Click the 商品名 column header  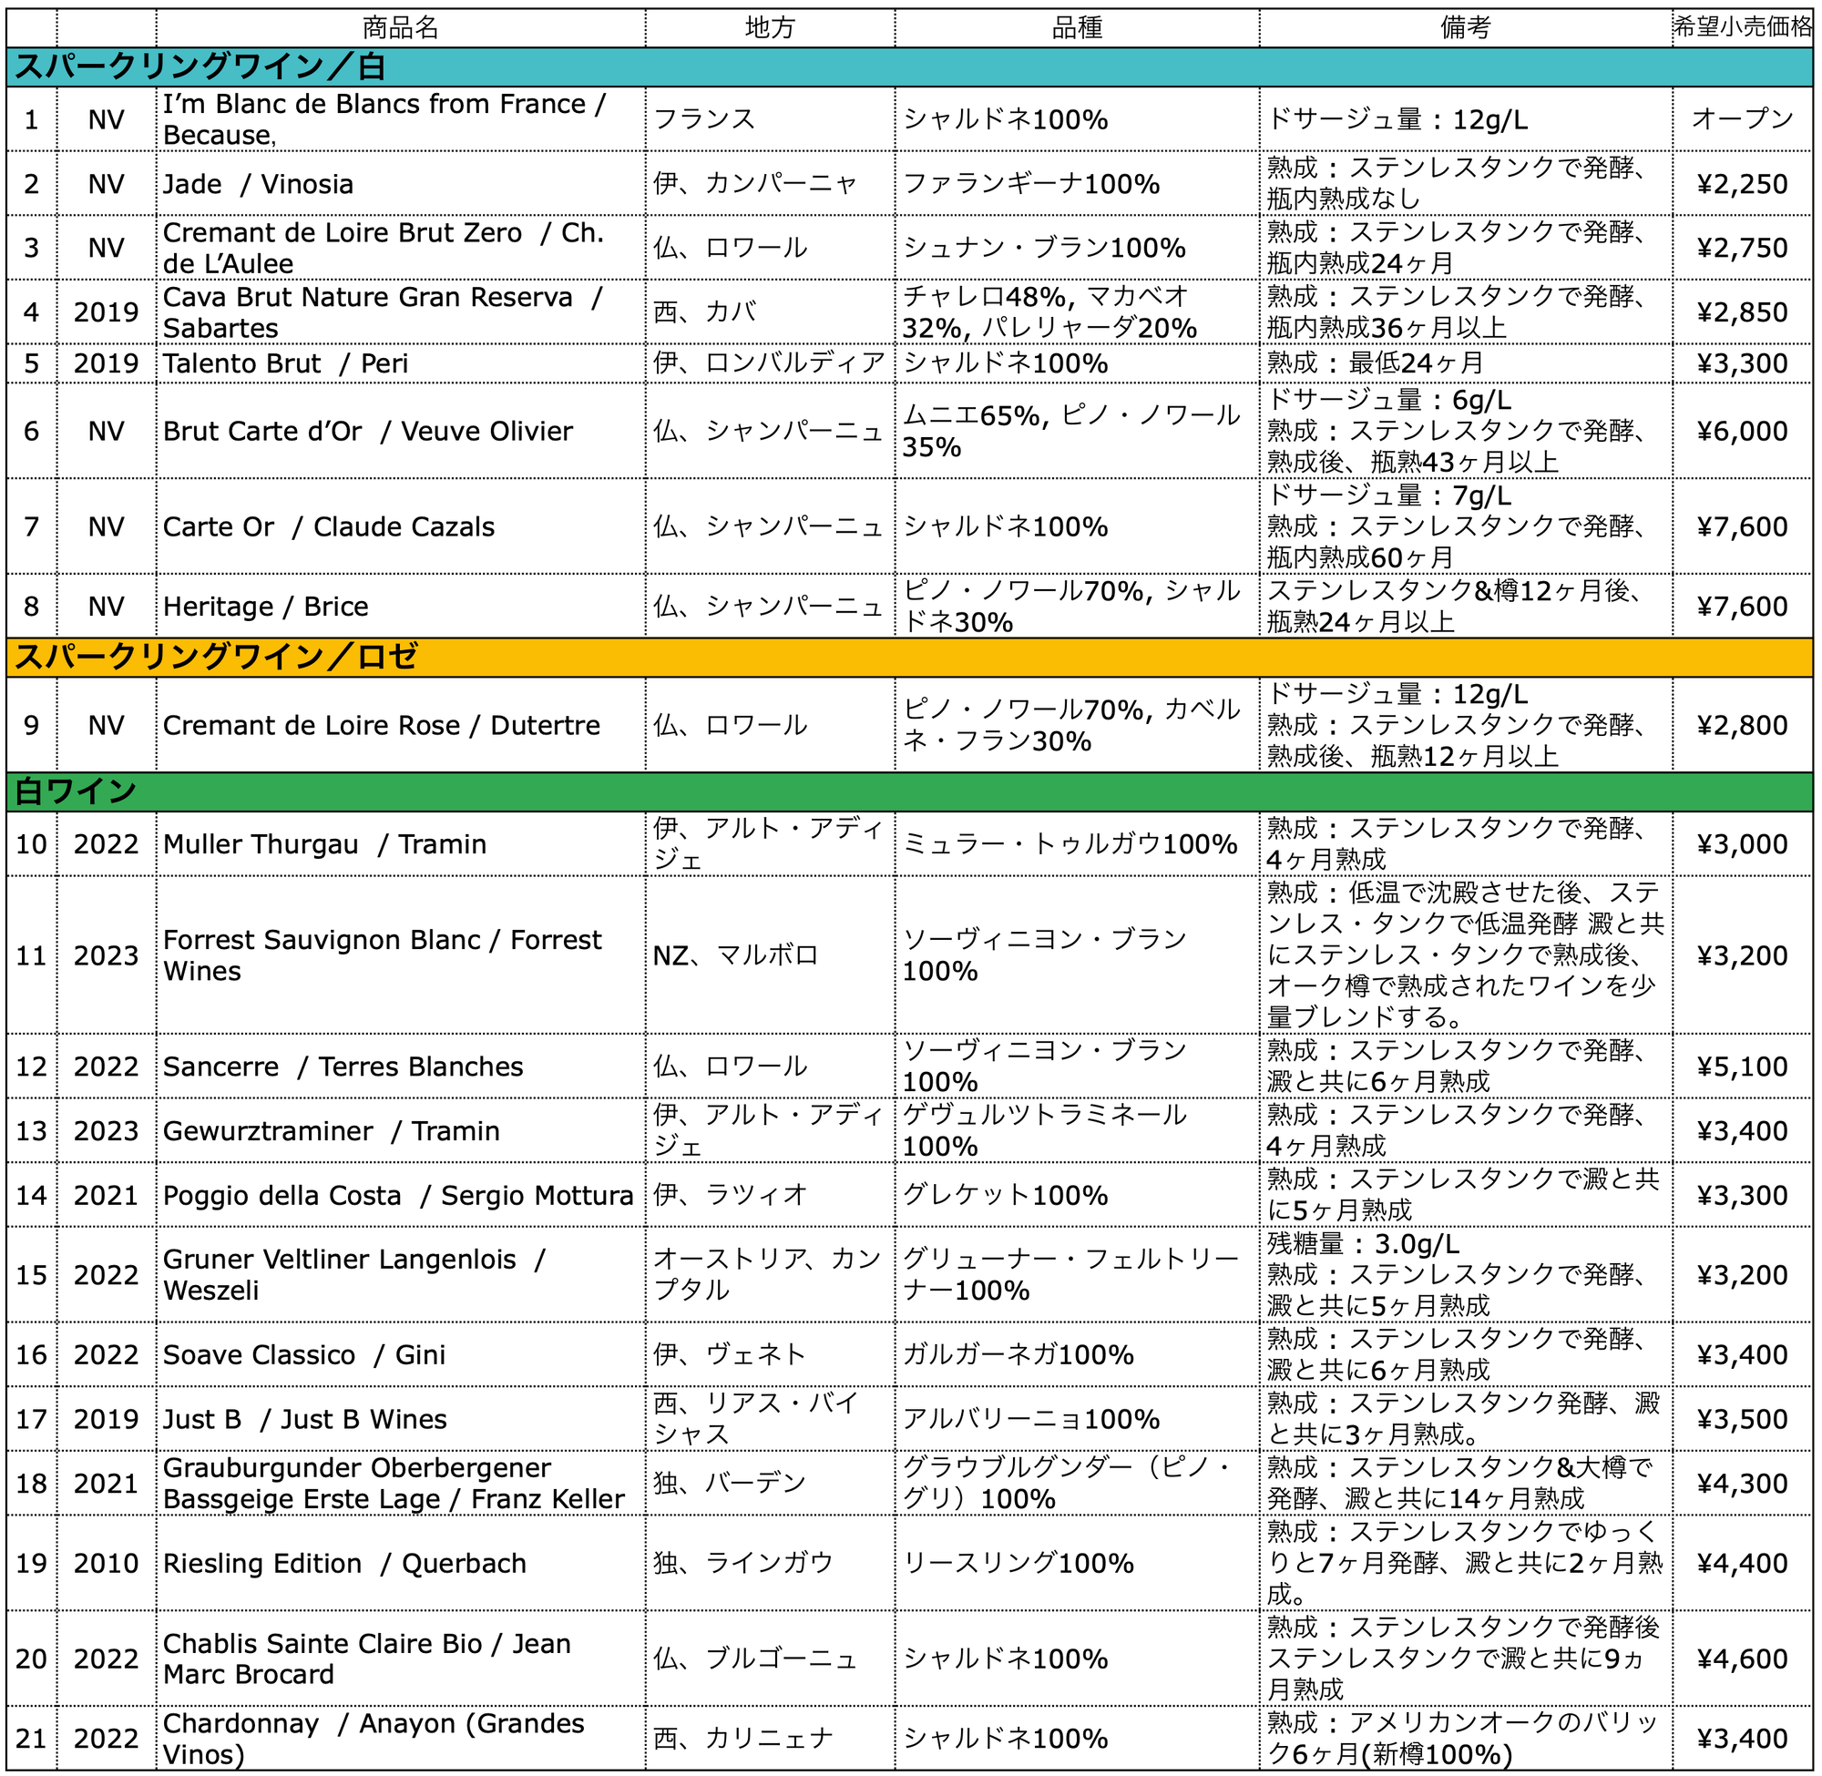[x=400, y=28]
